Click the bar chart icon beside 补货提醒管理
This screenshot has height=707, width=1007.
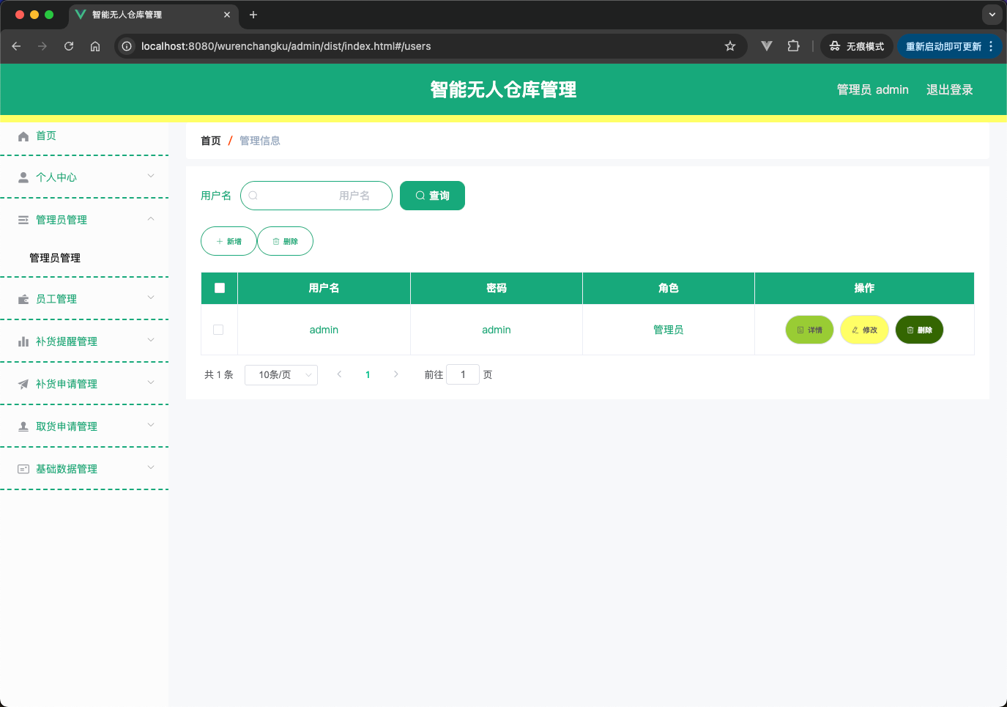pyautogui.click(x=23, y=341)
